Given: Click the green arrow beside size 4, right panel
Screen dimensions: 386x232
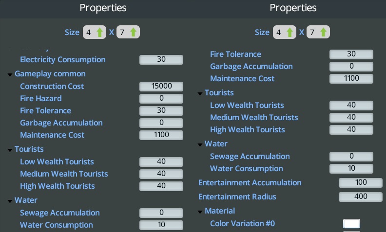Looking at the screenshot, I should point(290,33).
